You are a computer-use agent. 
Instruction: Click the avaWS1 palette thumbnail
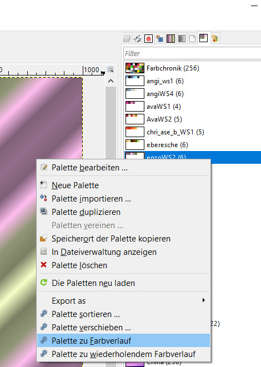point(135,107)
